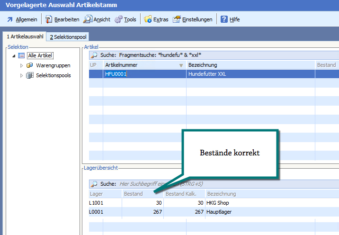This screenshot has width=339, height=235.
Task: Open the Artikelnummer column sort dropdown
Action: (x=181, y=65)
